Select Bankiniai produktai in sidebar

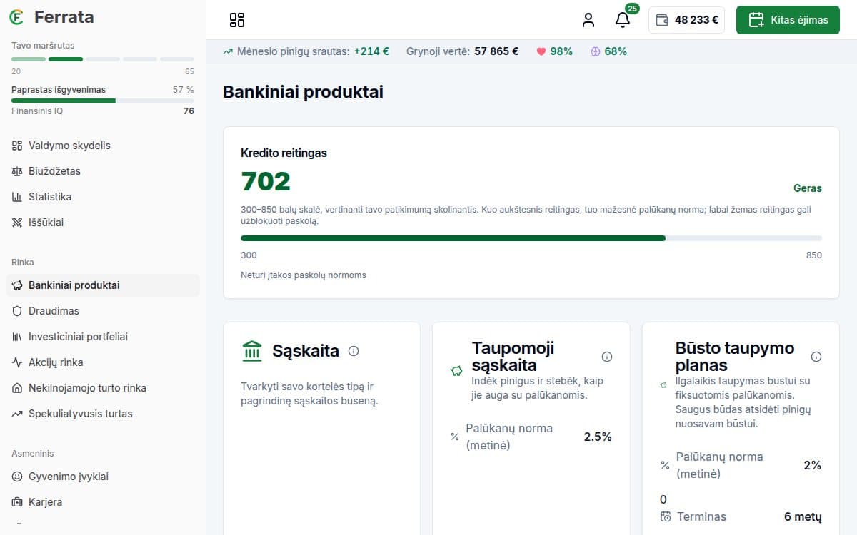[103, 285]
